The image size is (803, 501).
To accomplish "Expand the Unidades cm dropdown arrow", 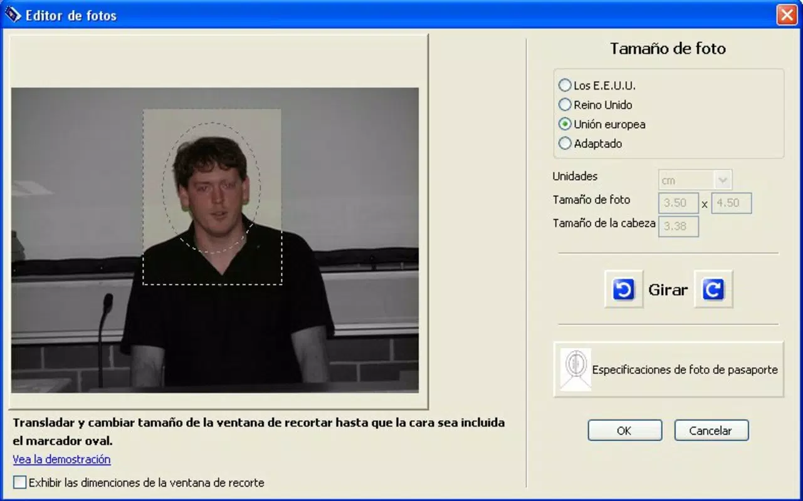I will [723, 180].
